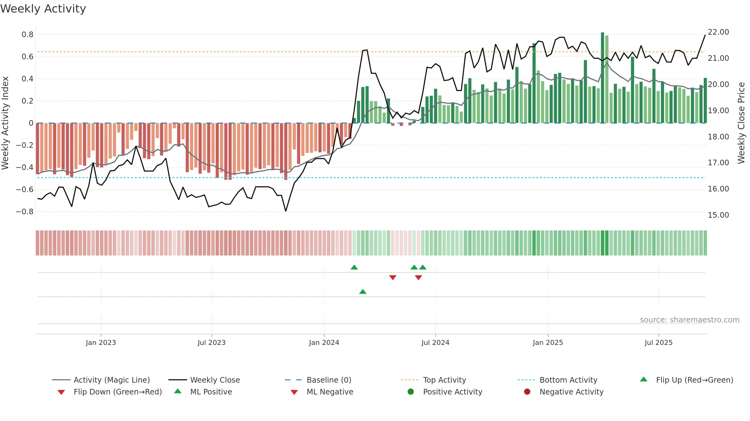Screen dimensions: 750x421
Task: Click the red triangle beside the Flip Down legend
Action: coord(61,392)
